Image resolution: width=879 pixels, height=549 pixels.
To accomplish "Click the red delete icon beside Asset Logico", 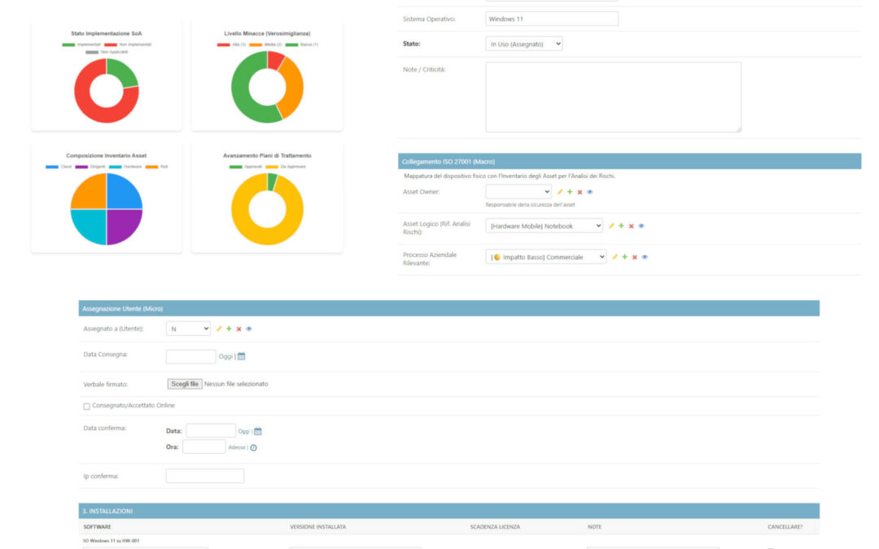I will (x=632, y=226).
